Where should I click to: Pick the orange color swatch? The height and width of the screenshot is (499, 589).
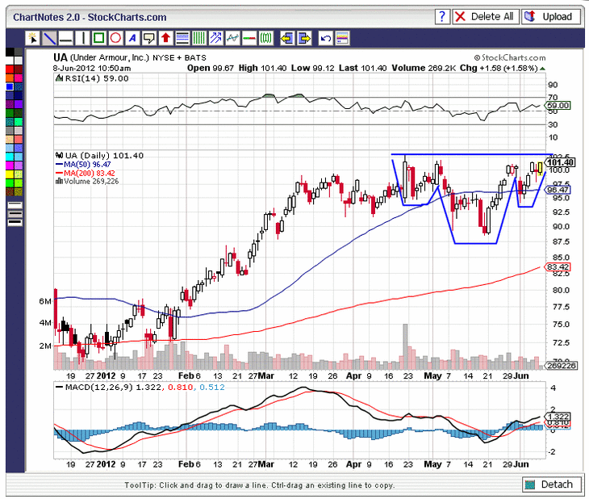coord(10,78)
